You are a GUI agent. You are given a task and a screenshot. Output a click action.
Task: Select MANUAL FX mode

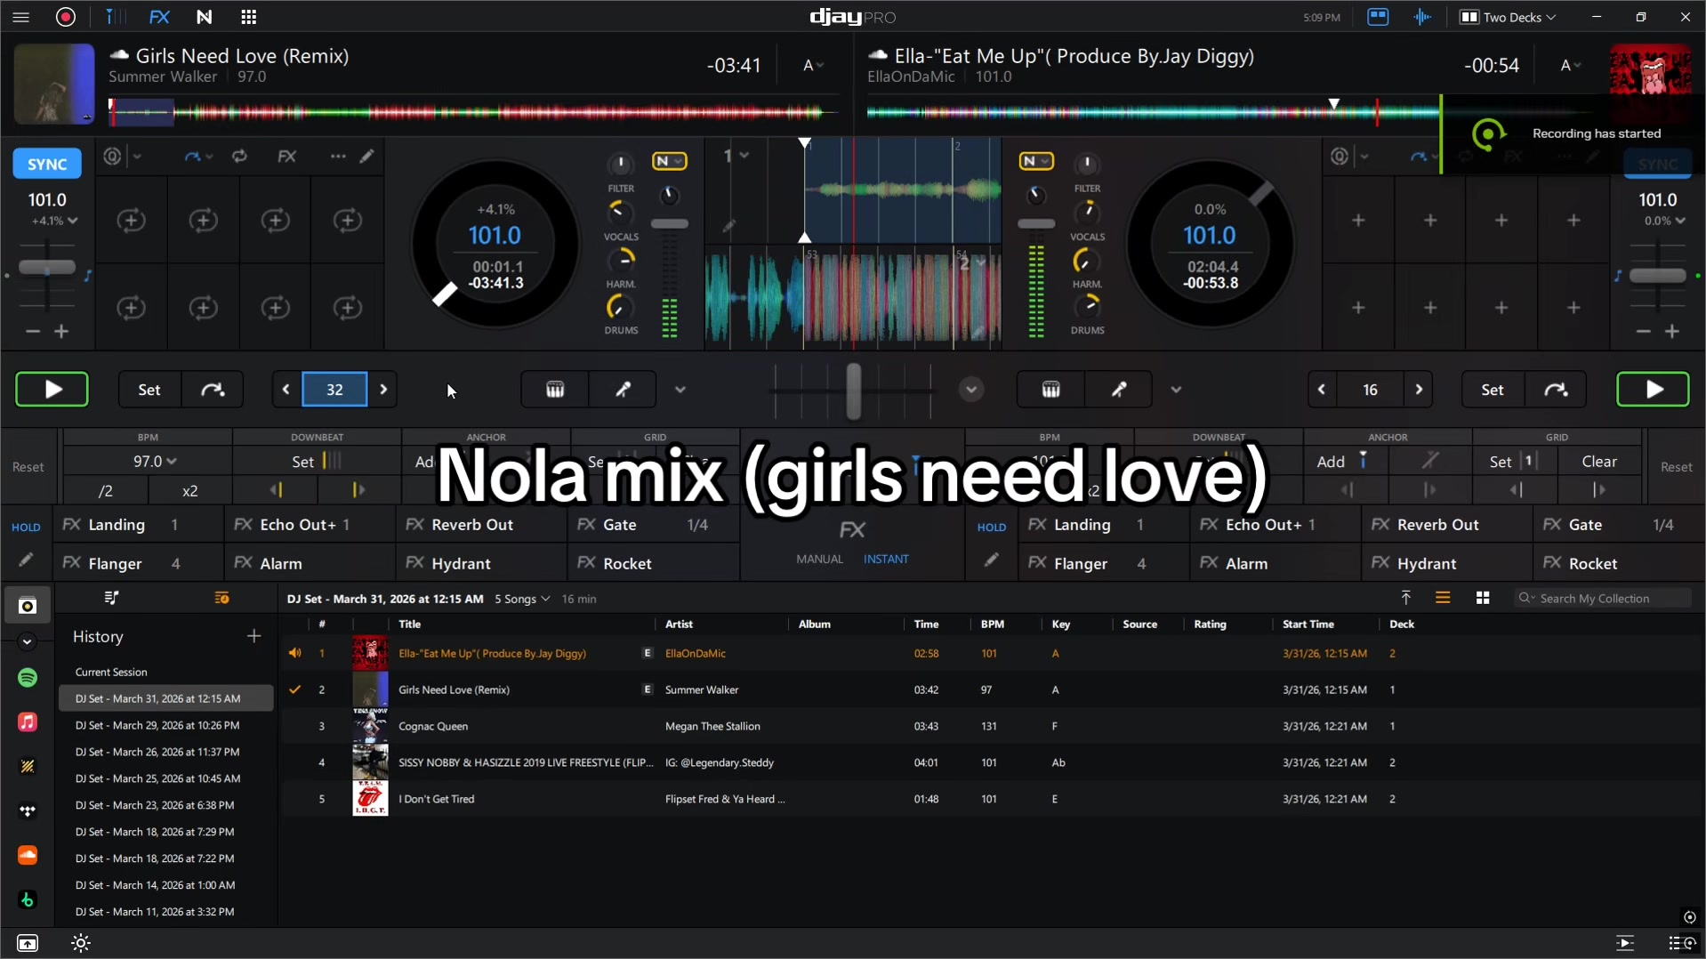[x=819, y=559]
